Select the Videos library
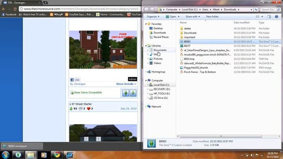Screen dimensions: 283x159 coord(157,63)
